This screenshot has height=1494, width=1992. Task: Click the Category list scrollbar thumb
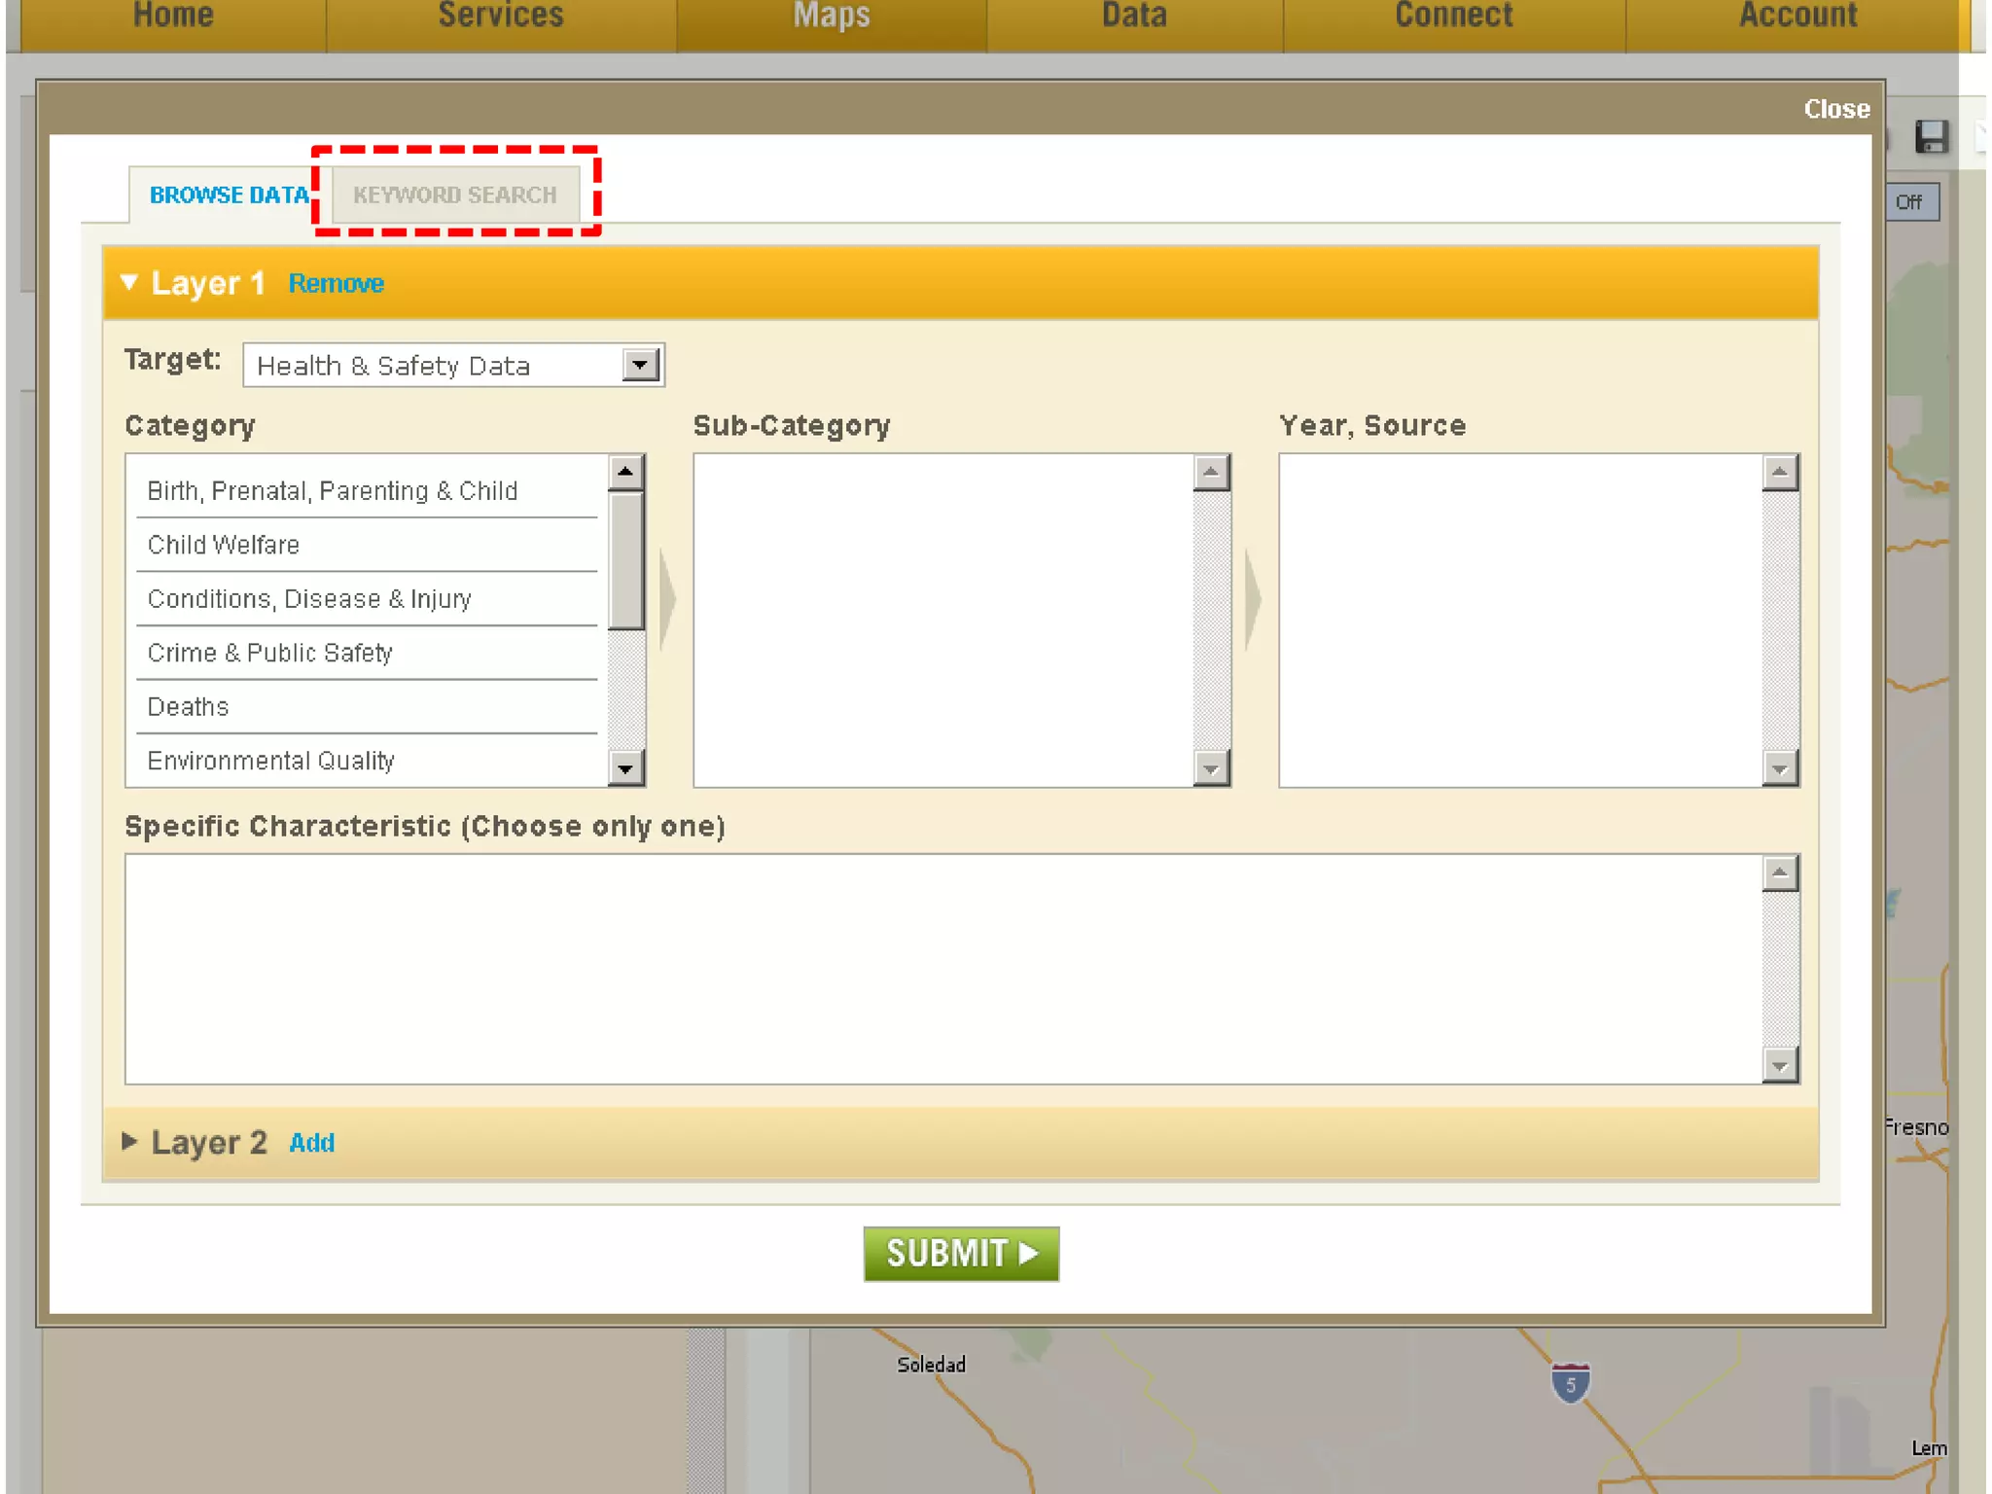(625, 559)
